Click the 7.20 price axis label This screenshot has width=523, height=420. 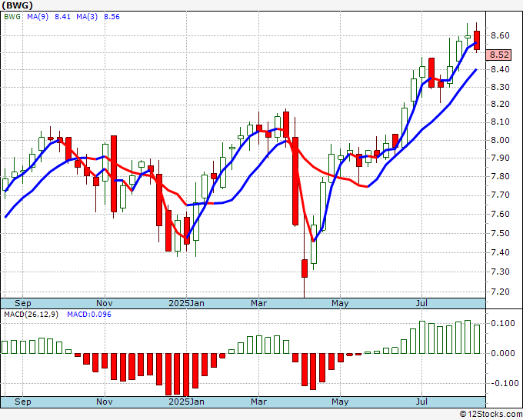coord(500,292)
